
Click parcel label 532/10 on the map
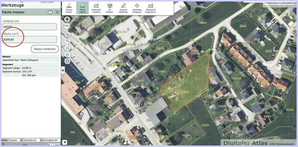coord(237,78)
